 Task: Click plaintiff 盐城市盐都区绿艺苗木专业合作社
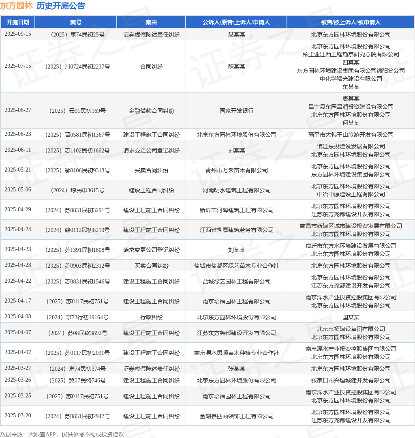point(236,266)
